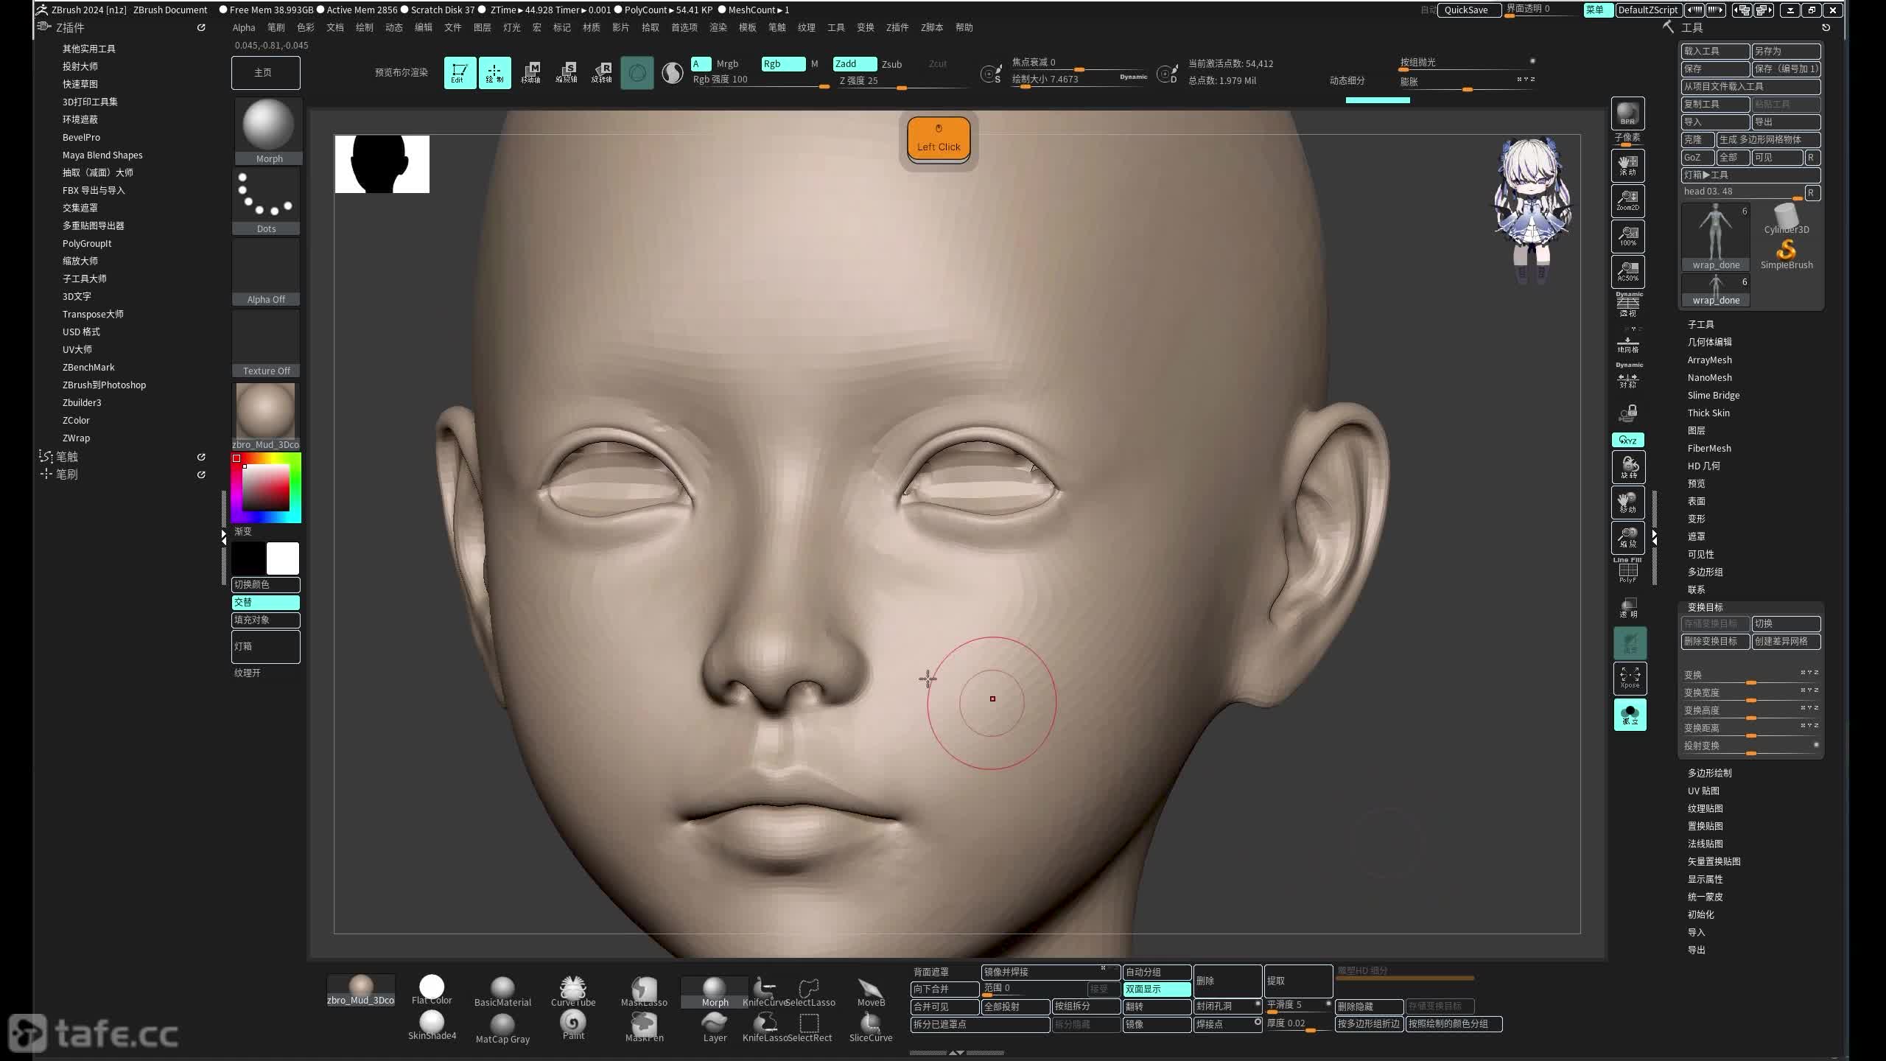
Task: Switch to the Scale (缩放轴) gizmo icon
Action: 566,73
